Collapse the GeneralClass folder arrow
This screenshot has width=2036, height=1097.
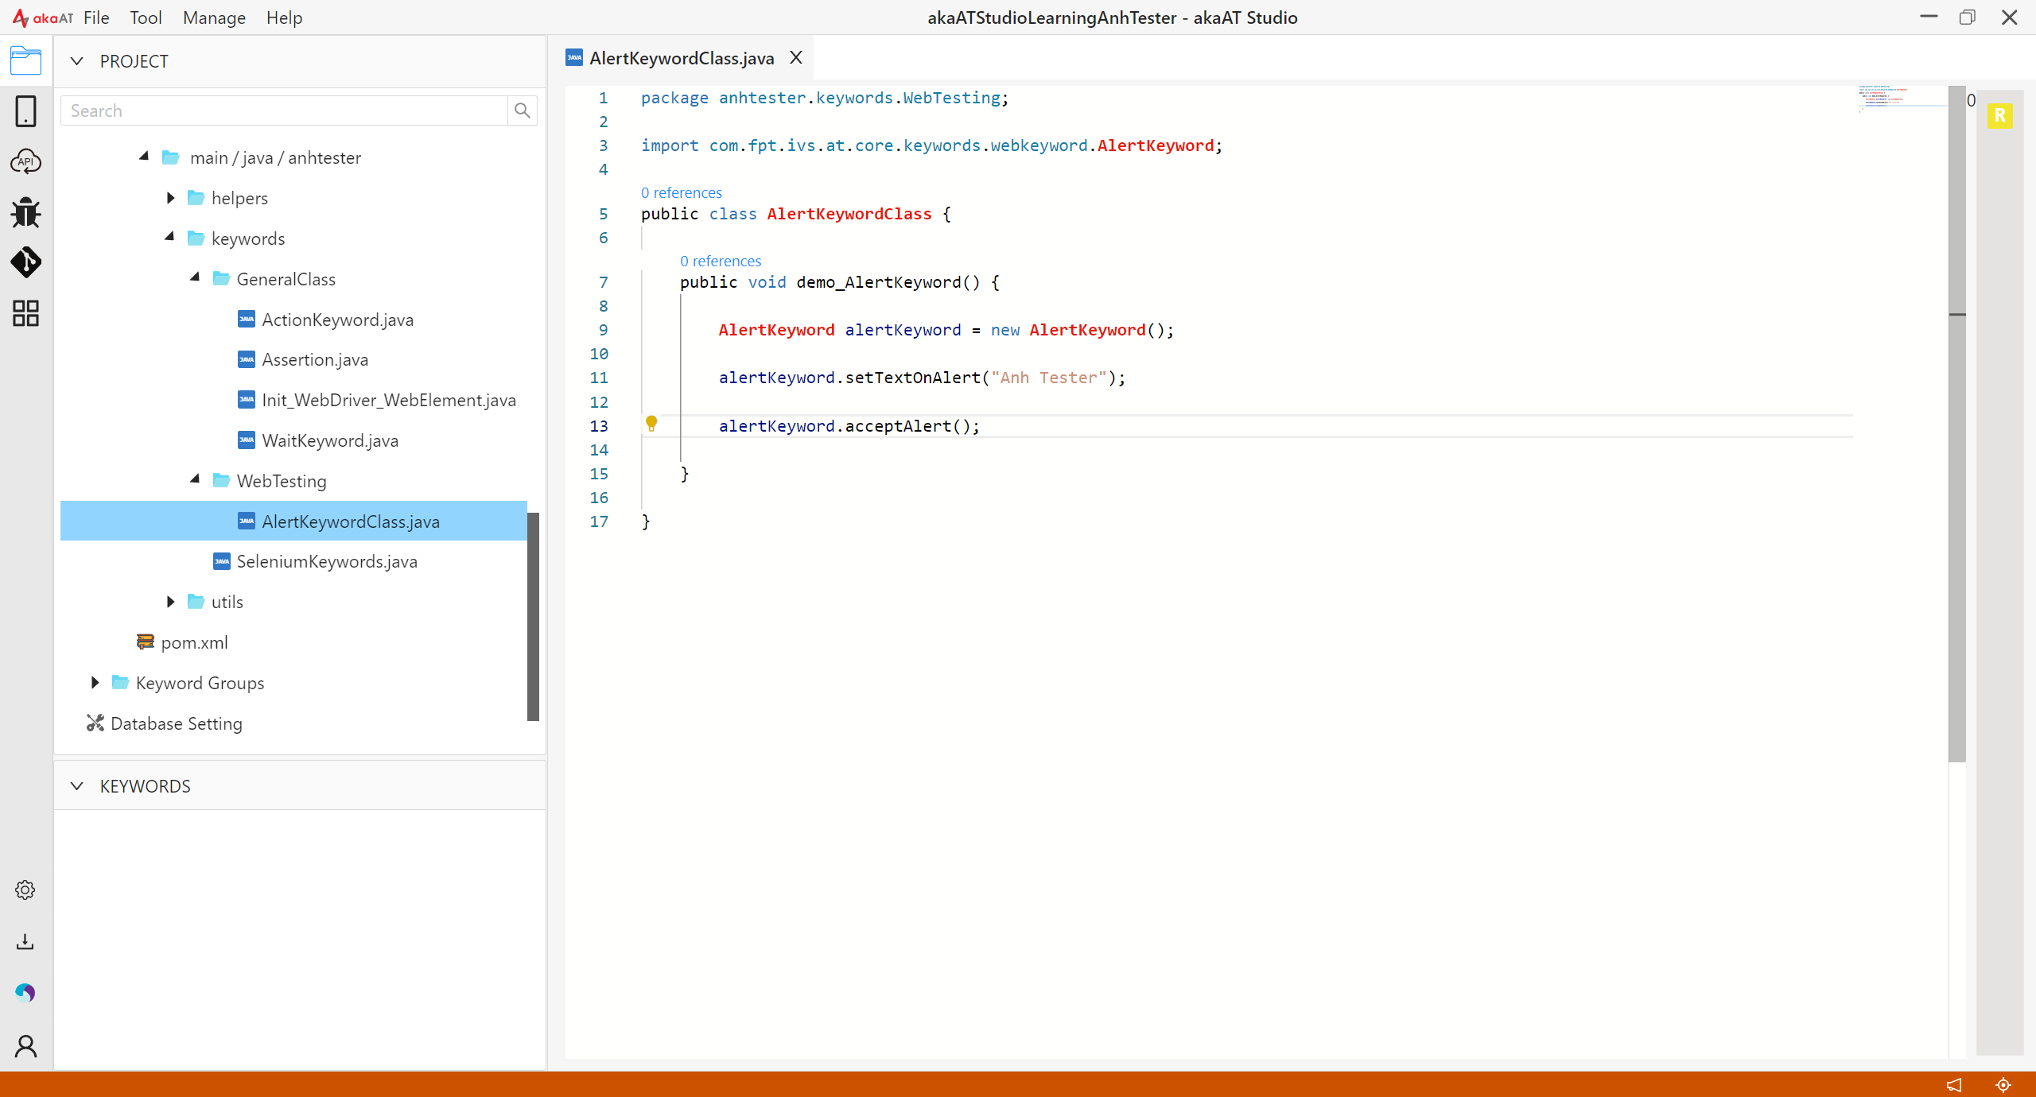pos(195,277)
